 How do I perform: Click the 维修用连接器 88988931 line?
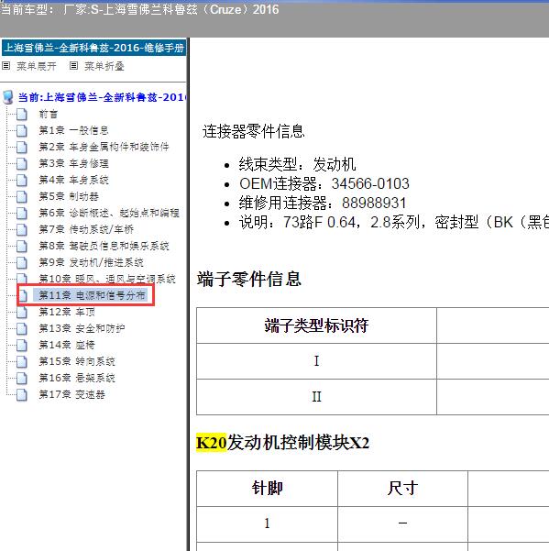(x=323, y=204)
